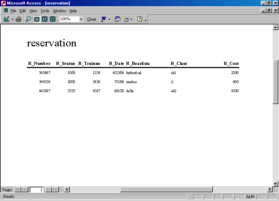Click the 100% zoom input box
The image size is (279, 201).
[69, 19]
